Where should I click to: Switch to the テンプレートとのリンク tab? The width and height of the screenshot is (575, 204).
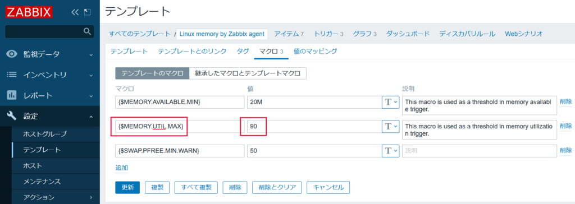point(192,51)
